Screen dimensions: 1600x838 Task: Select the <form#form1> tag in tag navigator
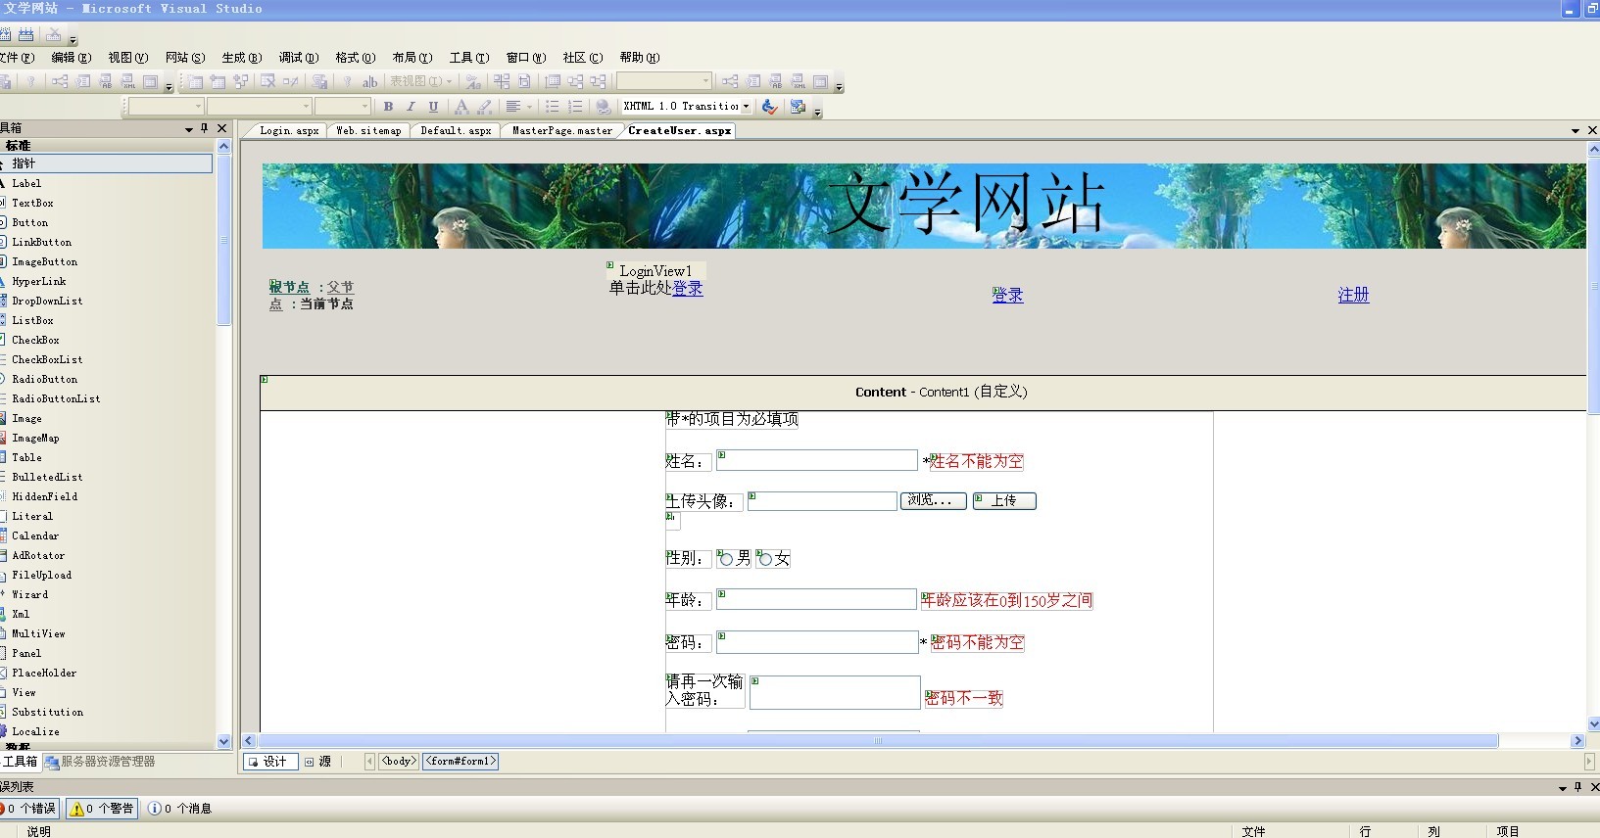click(x=461, y=761)
